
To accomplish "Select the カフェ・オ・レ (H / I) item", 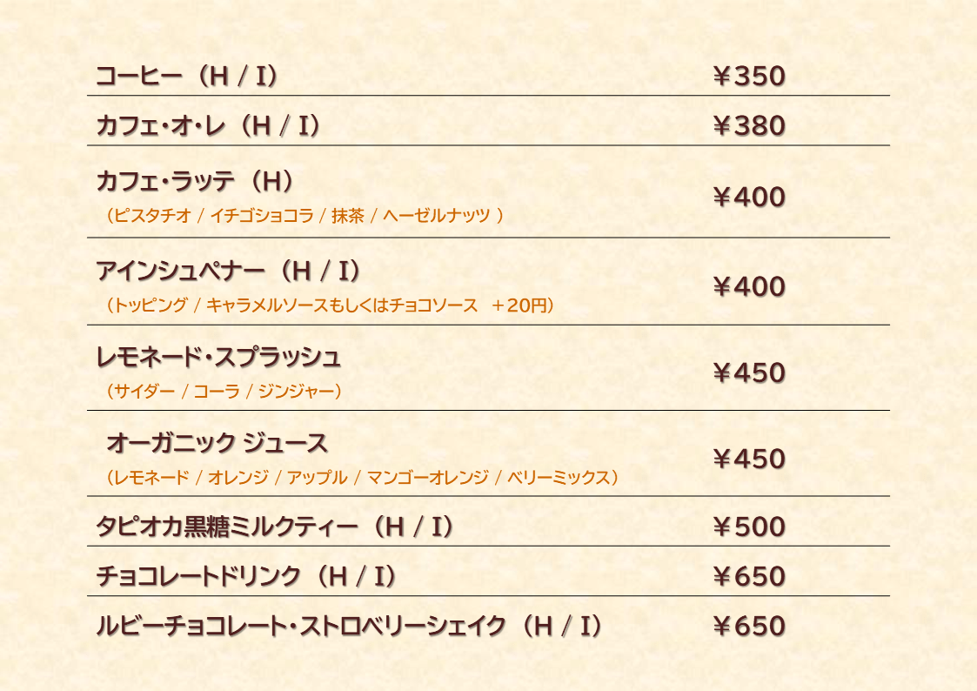I will [208, 126].
